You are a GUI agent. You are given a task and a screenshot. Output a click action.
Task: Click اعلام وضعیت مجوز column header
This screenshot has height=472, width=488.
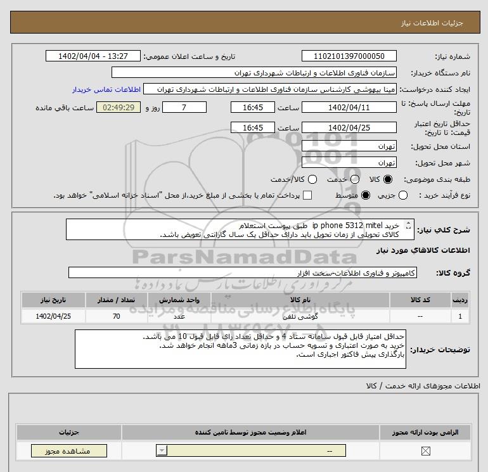point(250,433)
